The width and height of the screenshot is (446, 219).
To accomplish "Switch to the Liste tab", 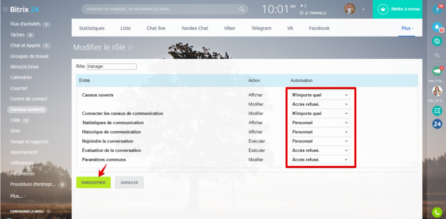I will [x=125, y=28].
